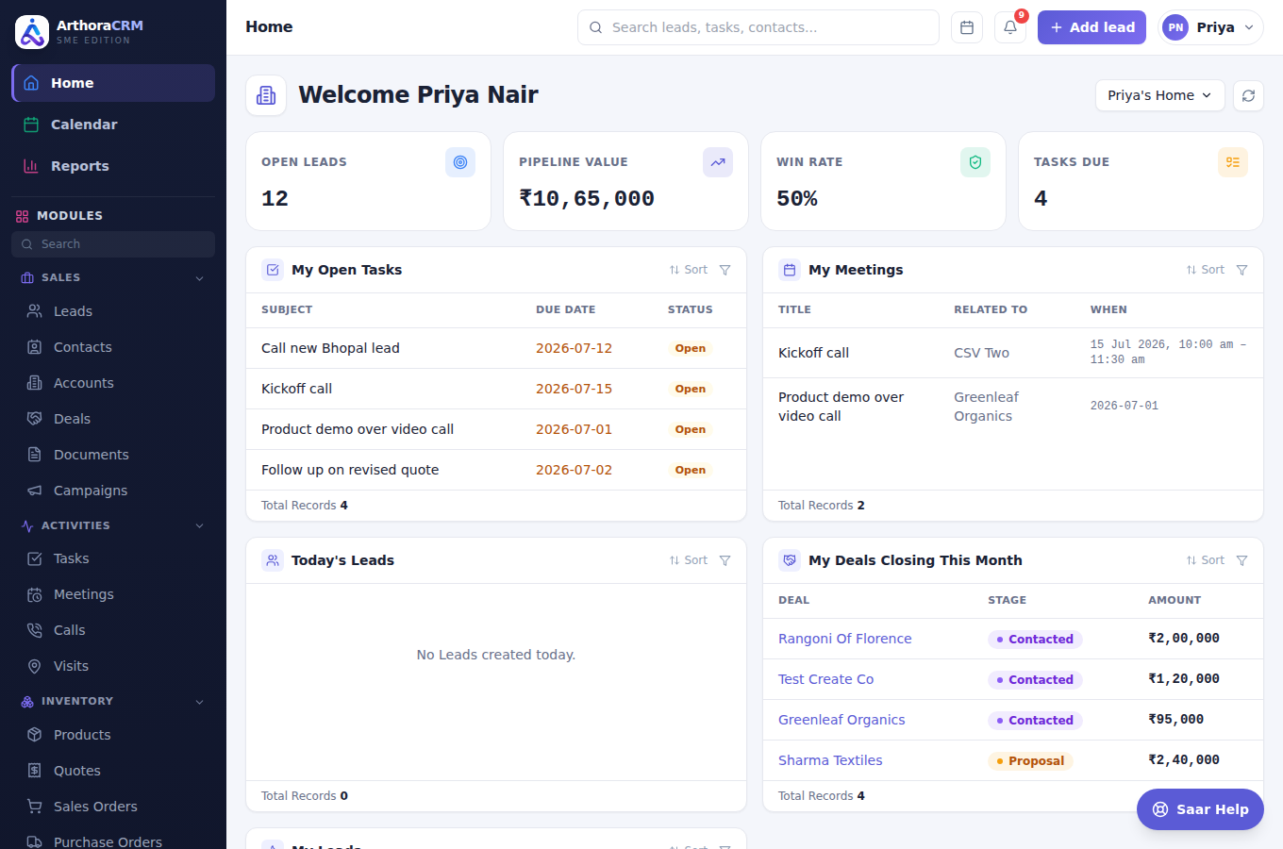The image size is (1283, 849).
Task: Sort the My Open Tasks list
Action: [x=689, y=270]
